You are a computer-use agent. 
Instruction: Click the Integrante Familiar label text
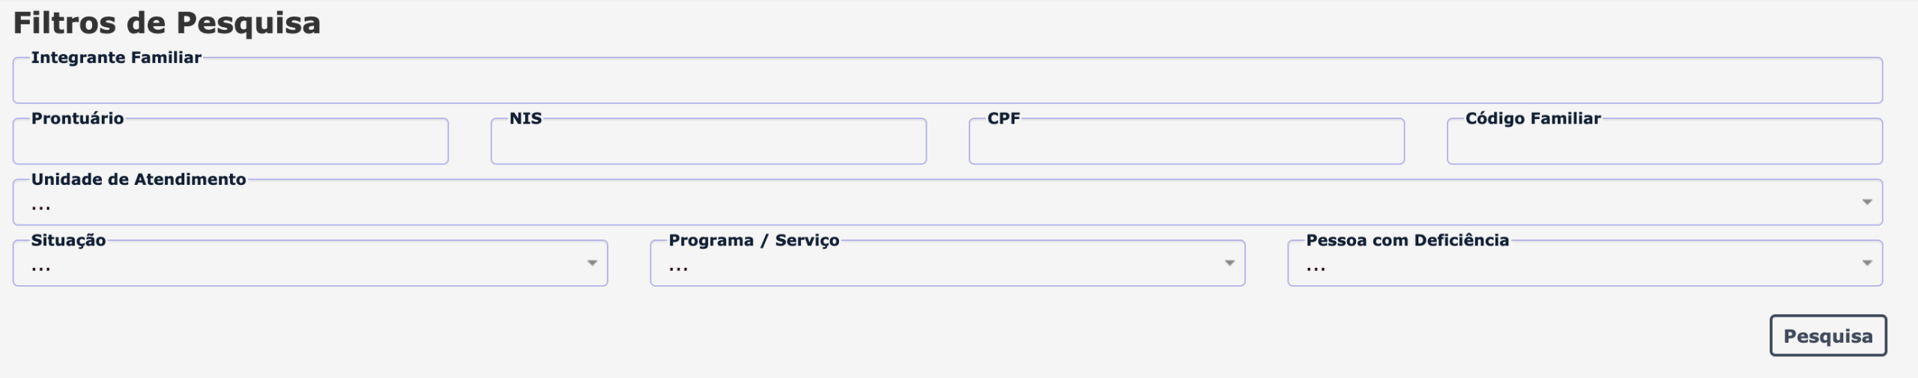coord(116,58)
